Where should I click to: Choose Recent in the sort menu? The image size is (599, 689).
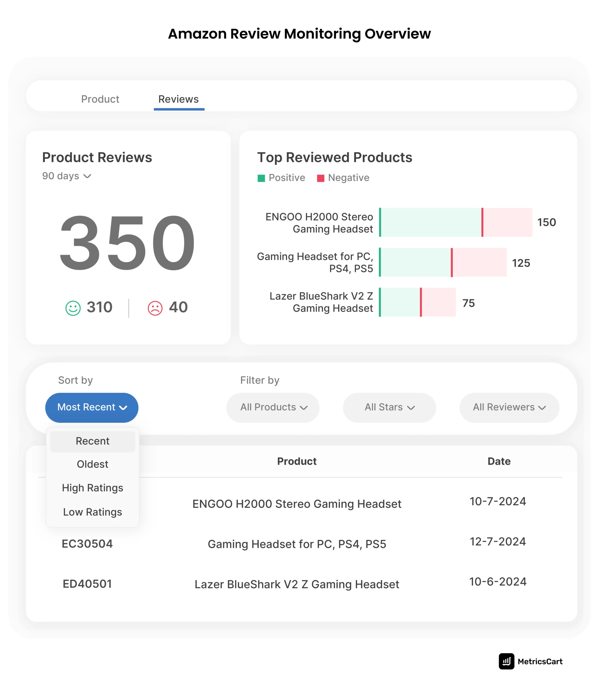[93, 441]
